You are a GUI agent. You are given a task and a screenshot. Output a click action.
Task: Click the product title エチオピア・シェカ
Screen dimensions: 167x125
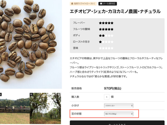tap(115, 11)
